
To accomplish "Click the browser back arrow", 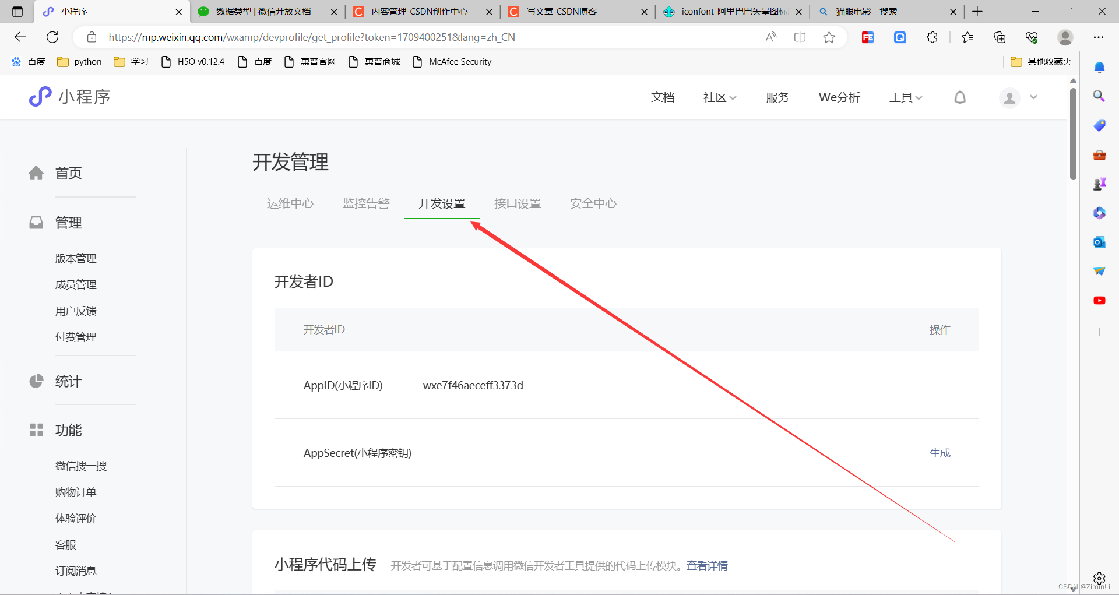I will click(x=20, y=37).
